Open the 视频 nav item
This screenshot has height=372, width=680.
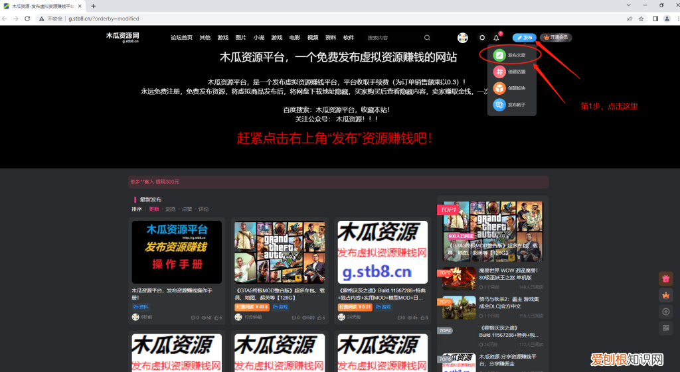click(x=313, y=38)
